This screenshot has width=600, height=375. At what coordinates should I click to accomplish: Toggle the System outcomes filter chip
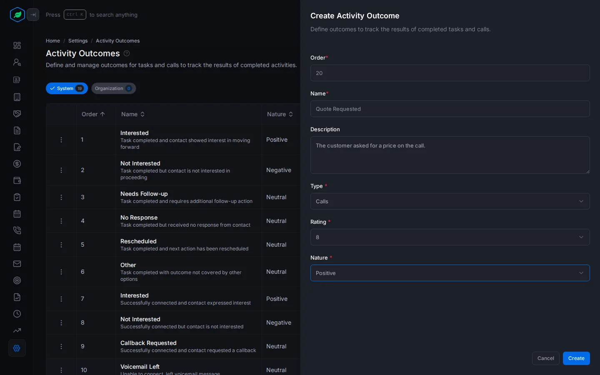click(67, 88)
